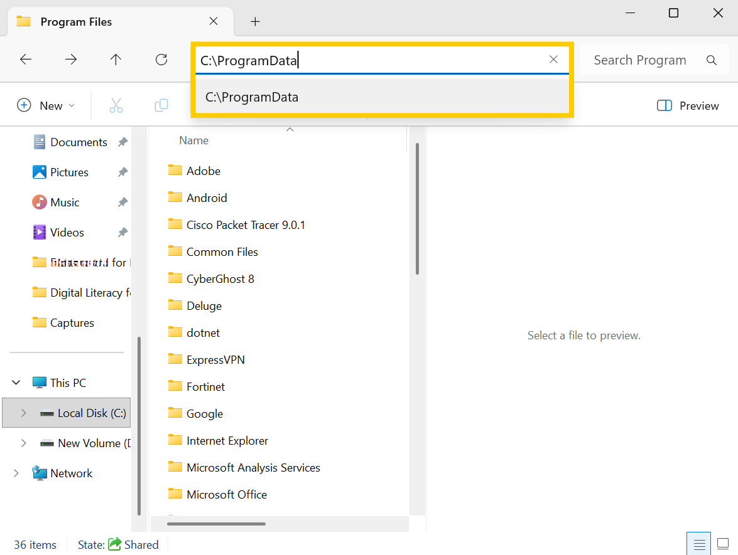Viewport: 738px width, 555px height.
Task: Select the Microsoft Office folder
Action: tap(218, 494)
